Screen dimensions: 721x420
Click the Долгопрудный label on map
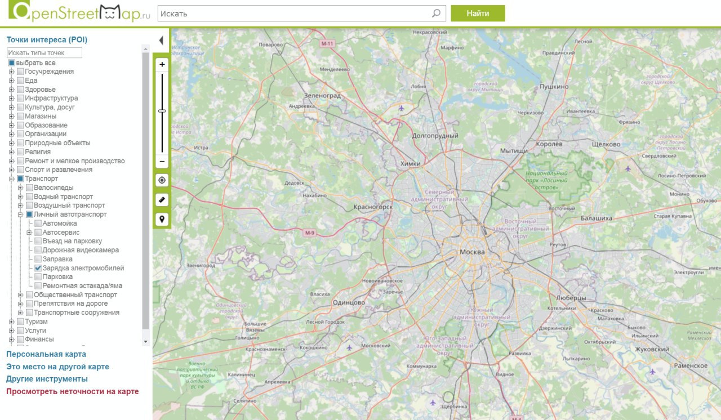pyautogui.click(x=435, y=136)
